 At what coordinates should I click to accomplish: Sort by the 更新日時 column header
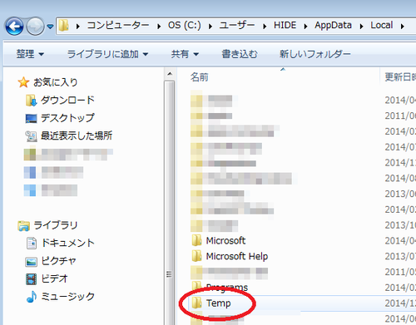click(x=399, y=77)
